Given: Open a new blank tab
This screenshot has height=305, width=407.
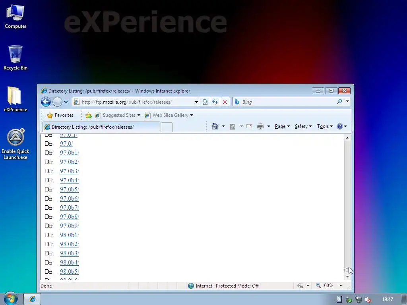Looking at the screenshot, I should pos(167,127).
